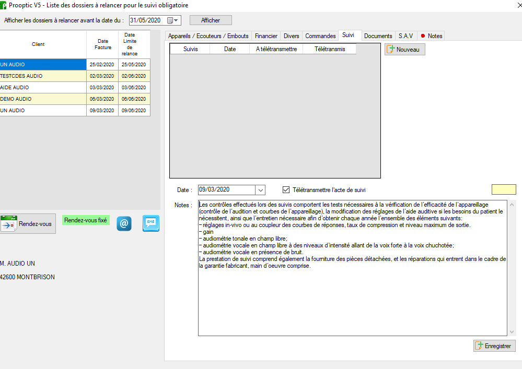The width and height of the screenshot is (522, 369).
Task: Click the 02/03/2020 invoice date cell
Action: [x=102, y=76]
